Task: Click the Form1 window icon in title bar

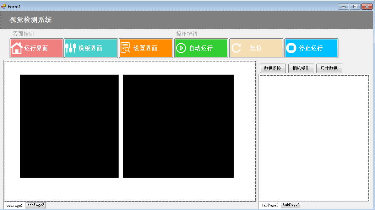Action: (x=3, y=6)
